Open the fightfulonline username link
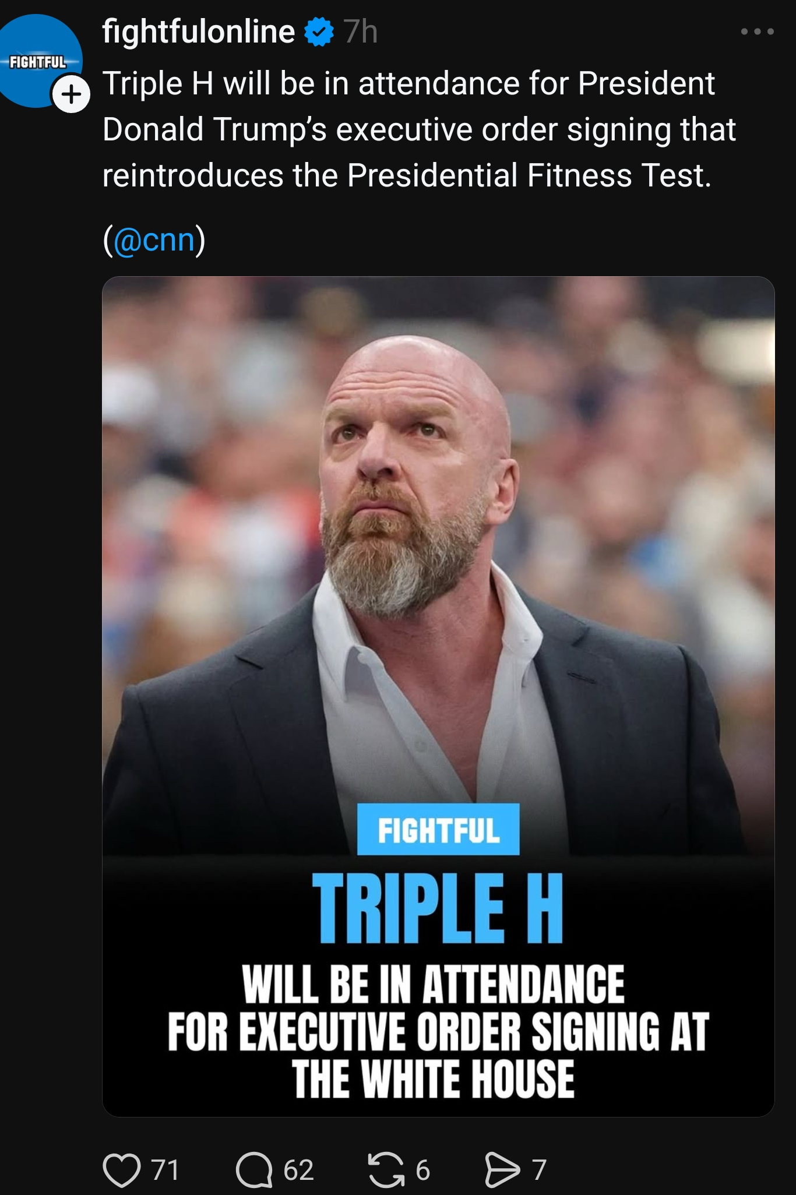 [x=199, y=31]
